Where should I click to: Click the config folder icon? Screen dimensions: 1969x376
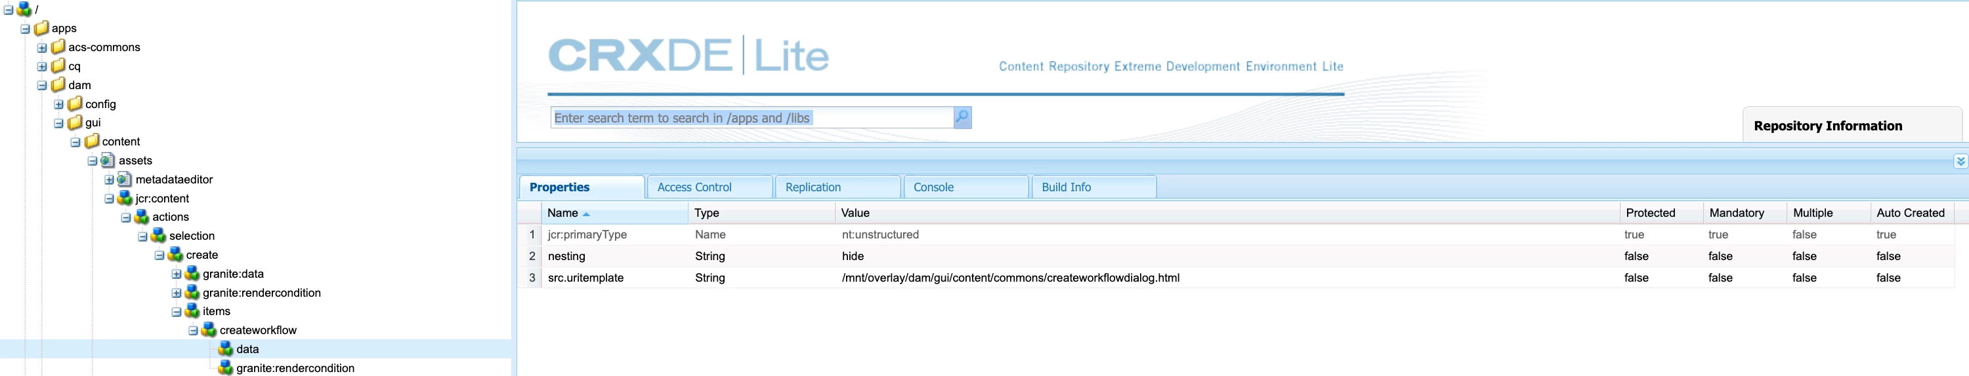coord(75,103)
